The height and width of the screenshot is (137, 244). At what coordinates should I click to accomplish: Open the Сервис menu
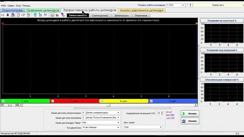11,6
